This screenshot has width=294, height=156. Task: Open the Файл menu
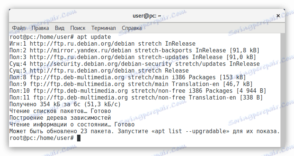18,28
